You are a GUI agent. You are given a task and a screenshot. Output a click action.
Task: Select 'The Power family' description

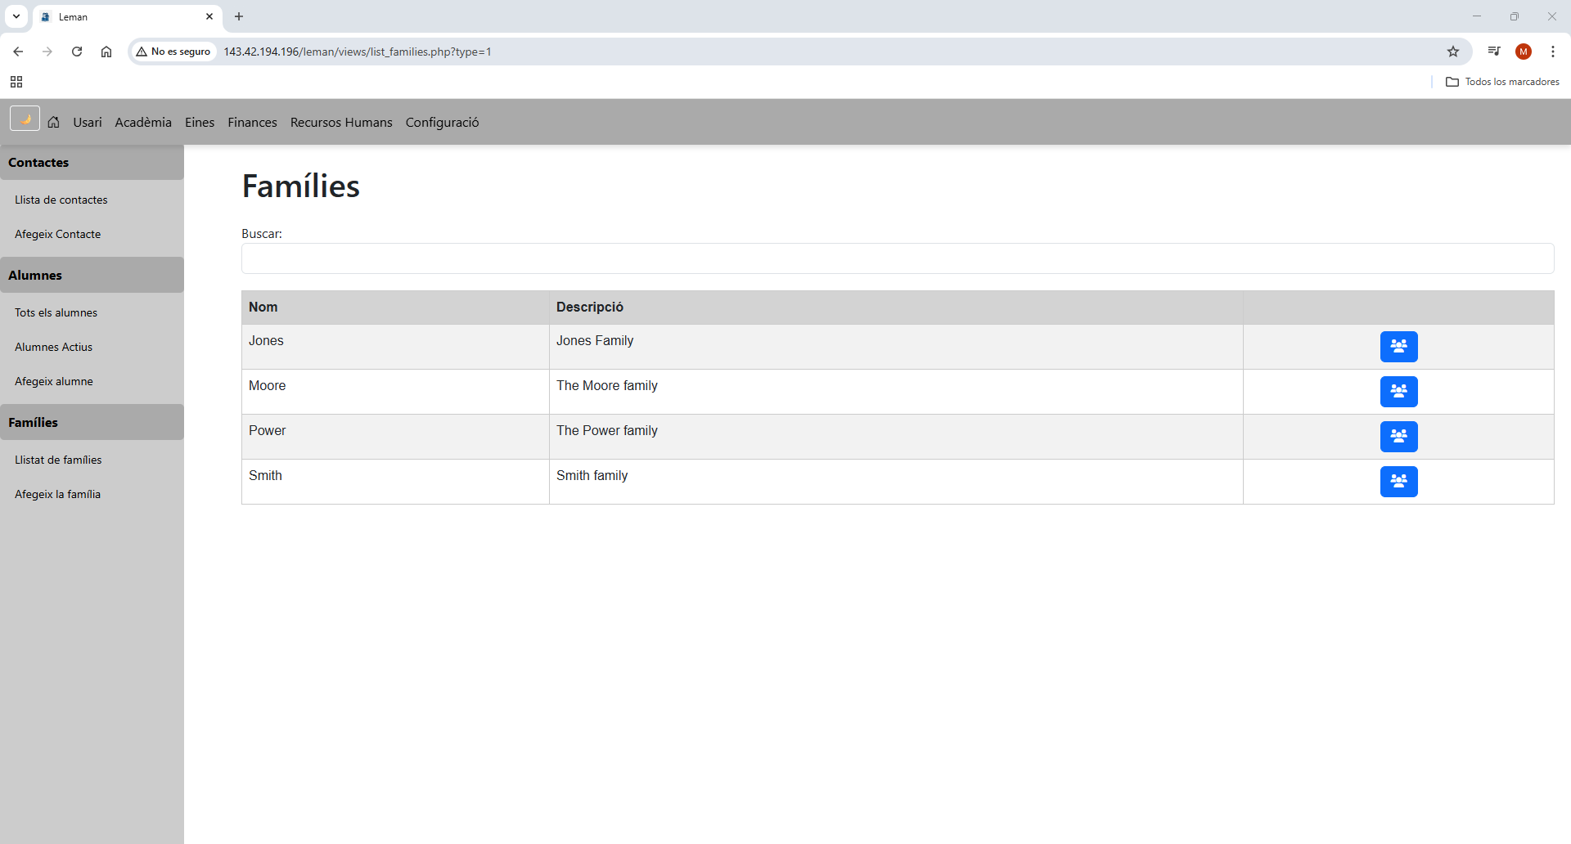coord(607,431)
